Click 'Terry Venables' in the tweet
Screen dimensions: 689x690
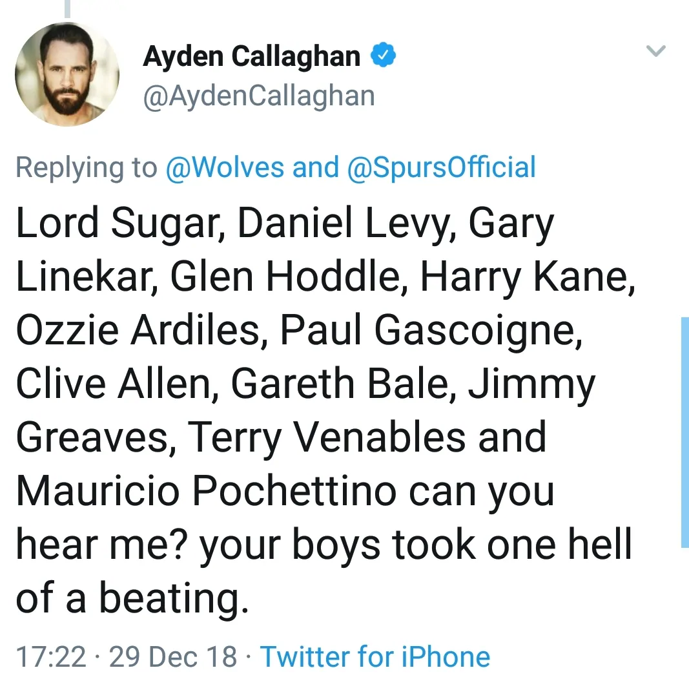pos(326,437)
